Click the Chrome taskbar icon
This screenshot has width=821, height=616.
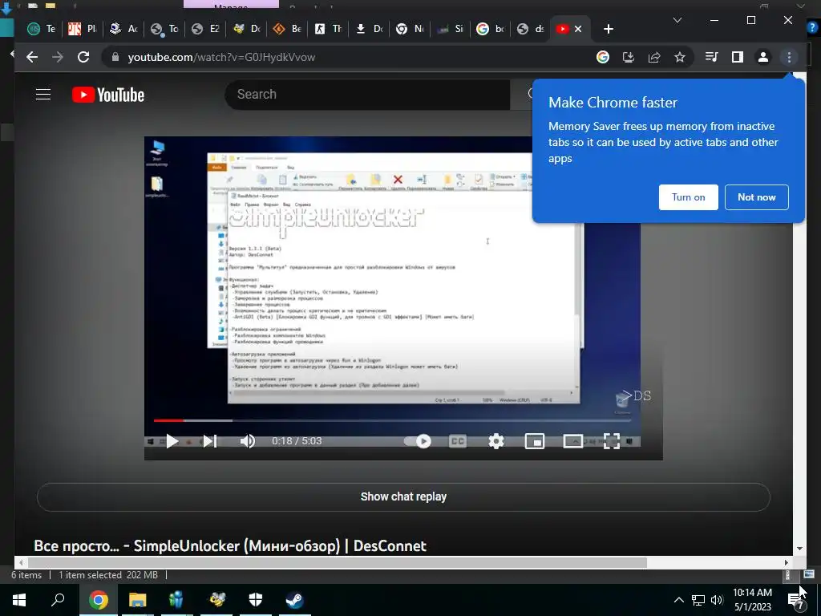click(98, 600)
